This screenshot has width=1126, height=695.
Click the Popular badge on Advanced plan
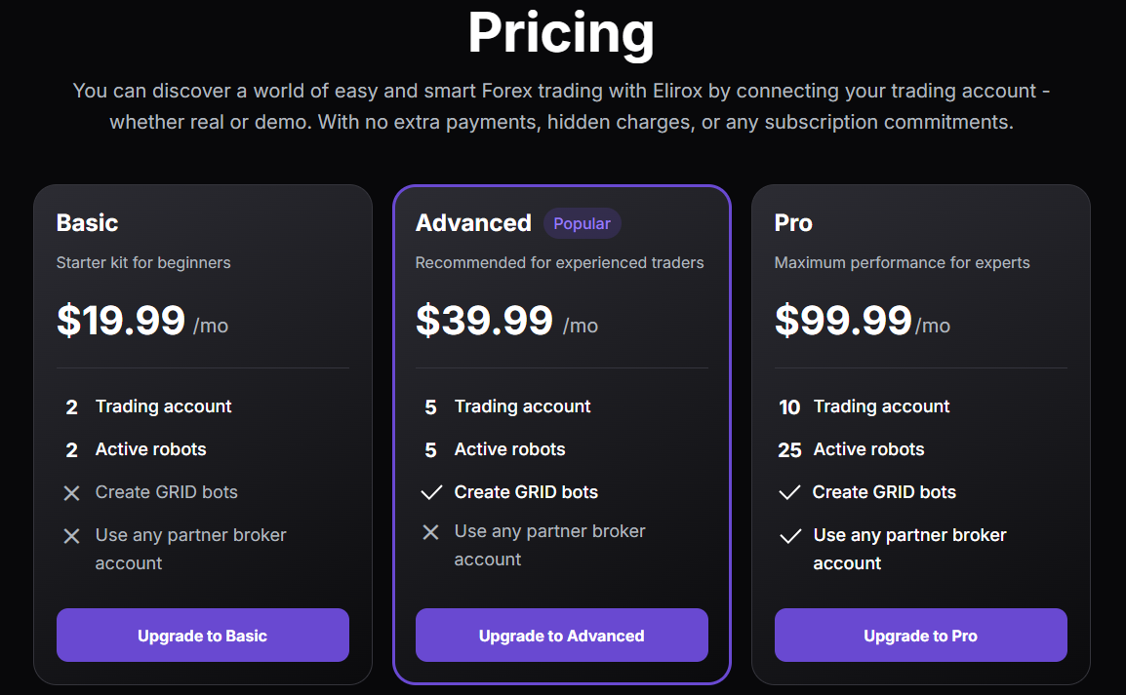click(x=582, y=223)
